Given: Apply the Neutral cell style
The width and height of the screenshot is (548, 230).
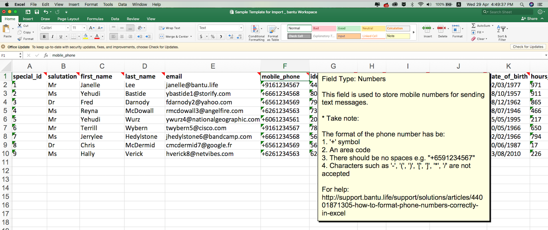Looking at the screenshot, I should pos(373,28).
